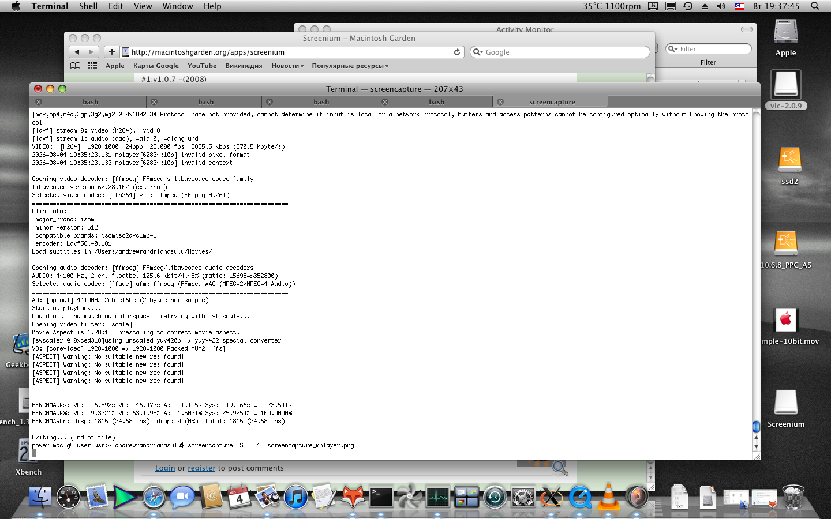Open iTunes from the Dock
The width and height of the screenshot is (831, 519).
pyautogui.click(x=295, y=497)
